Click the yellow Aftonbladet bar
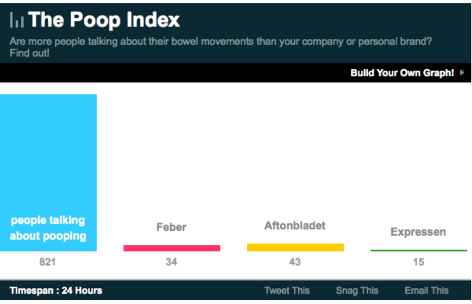 pos(295,247)
